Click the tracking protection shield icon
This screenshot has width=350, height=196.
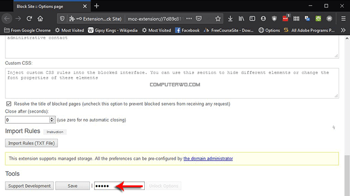pyautogui.click(x=62, y=19)
